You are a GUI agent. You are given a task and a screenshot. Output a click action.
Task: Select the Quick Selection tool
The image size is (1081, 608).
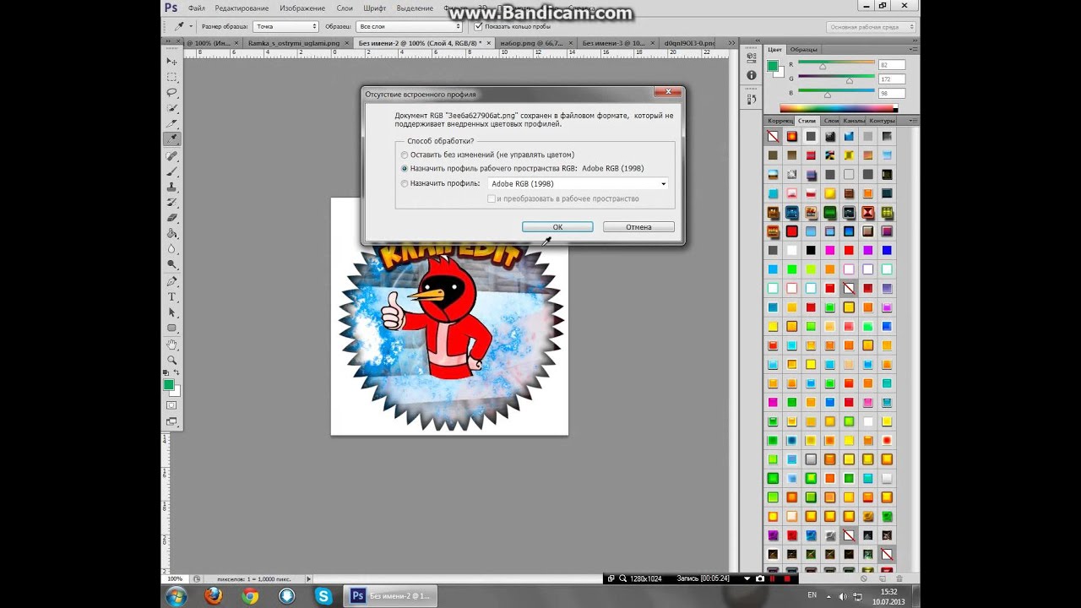pyautogui.click(x=172, y=108)
